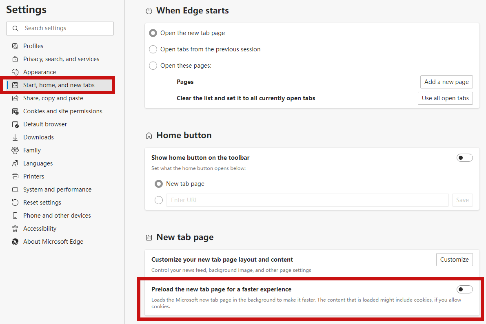Click the Printers icon

tap(15, 176)
